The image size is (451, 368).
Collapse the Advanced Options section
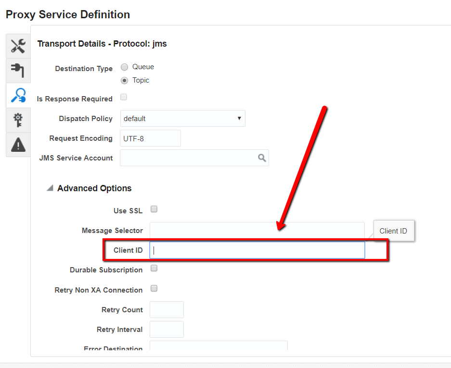click(50, 188)
